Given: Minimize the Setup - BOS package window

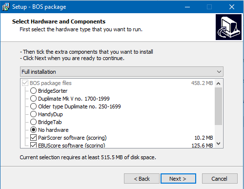Looking at the screenshot, I should coord(187,7).
